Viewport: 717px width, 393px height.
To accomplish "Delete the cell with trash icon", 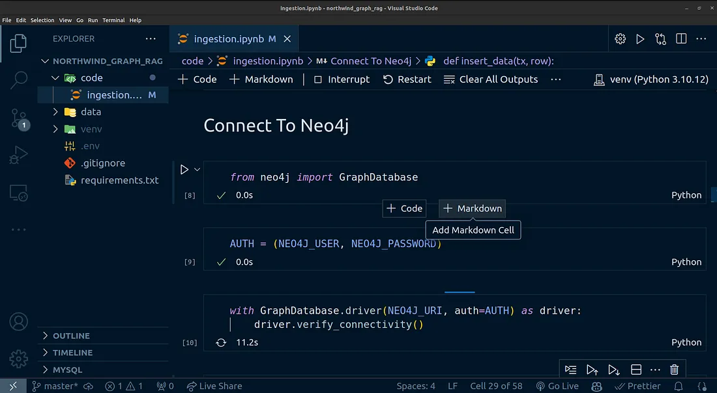I will 674,370.
